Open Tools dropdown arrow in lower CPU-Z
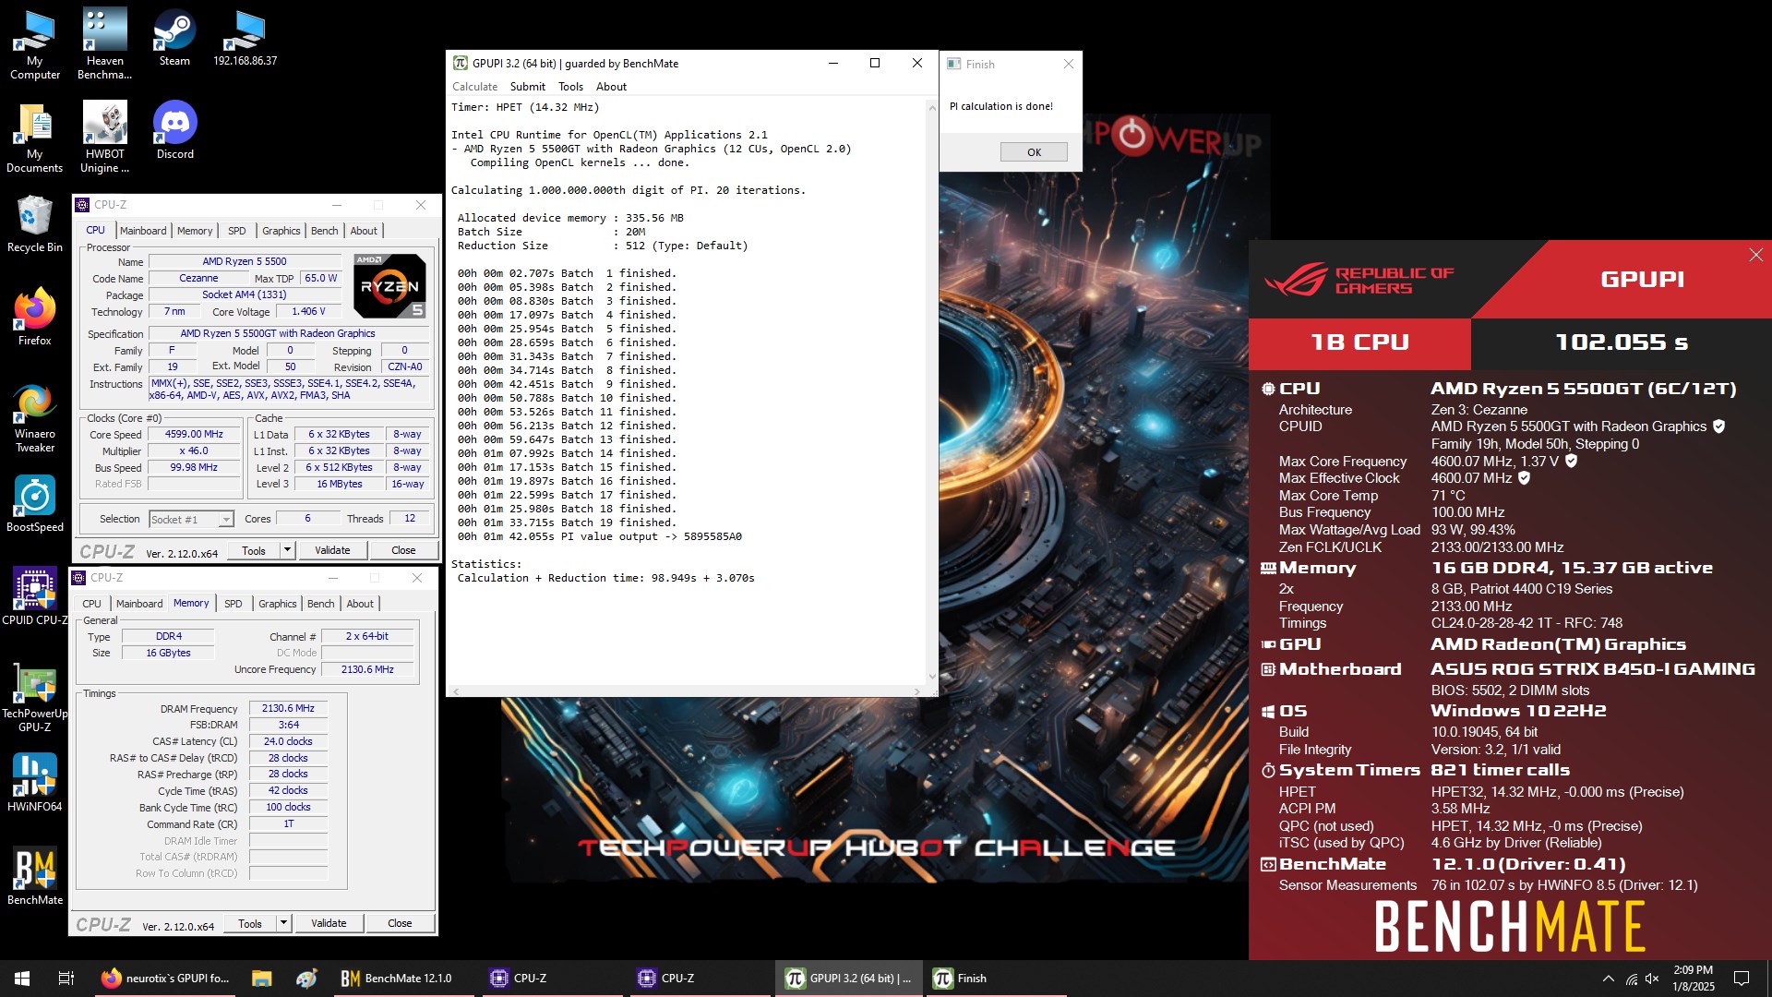1772x997 pixels. pyautogui.click(x=283, y=923)
